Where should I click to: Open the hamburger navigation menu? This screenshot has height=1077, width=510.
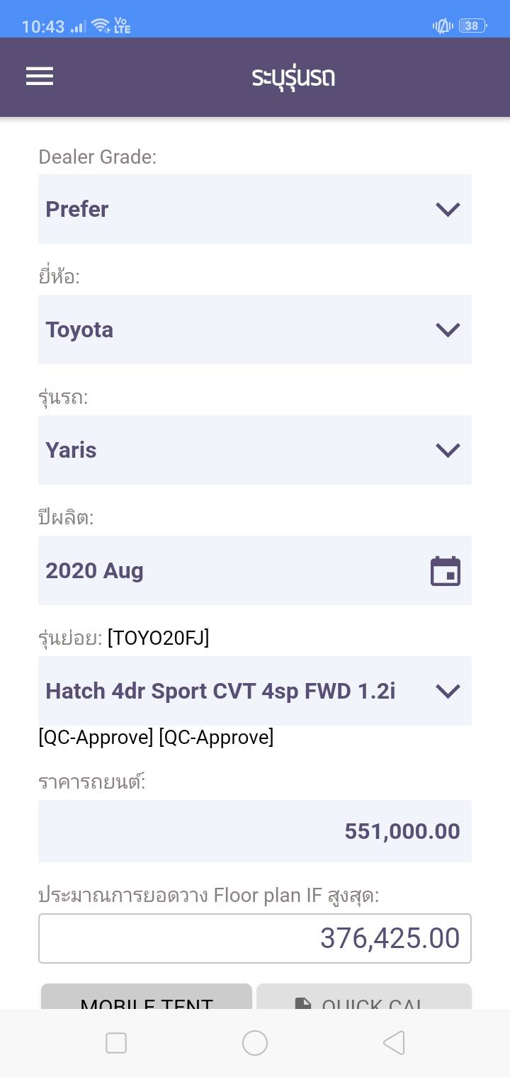tap(40, 77)
